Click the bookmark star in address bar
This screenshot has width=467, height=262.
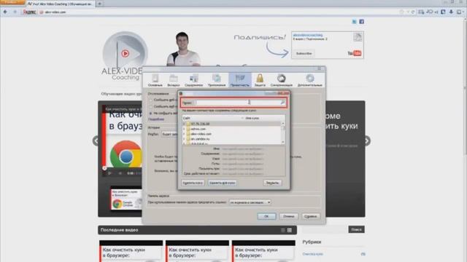(402, 12)
